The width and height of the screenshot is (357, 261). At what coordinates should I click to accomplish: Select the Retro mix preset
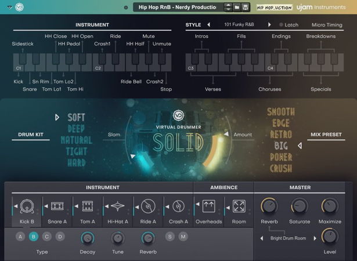pyautogui.click(x=280, y=135)
